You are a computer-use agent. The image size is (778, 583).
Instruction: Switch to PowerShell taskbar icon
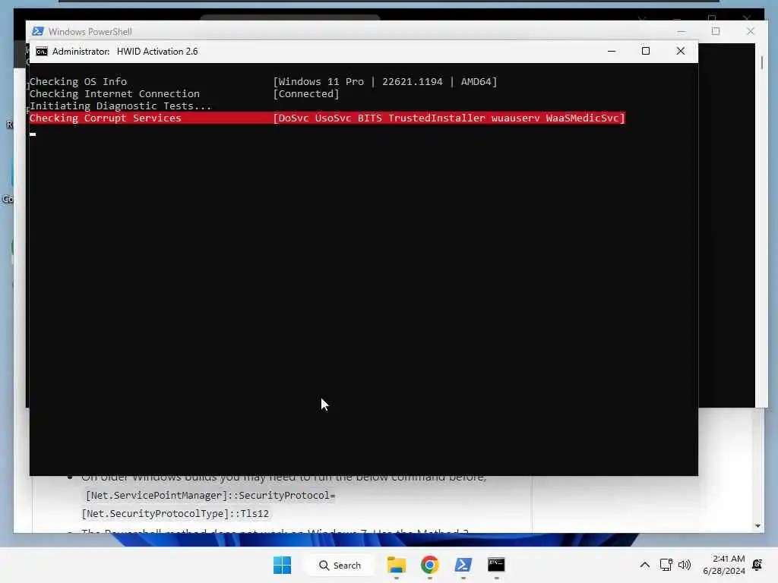point(463,565)
